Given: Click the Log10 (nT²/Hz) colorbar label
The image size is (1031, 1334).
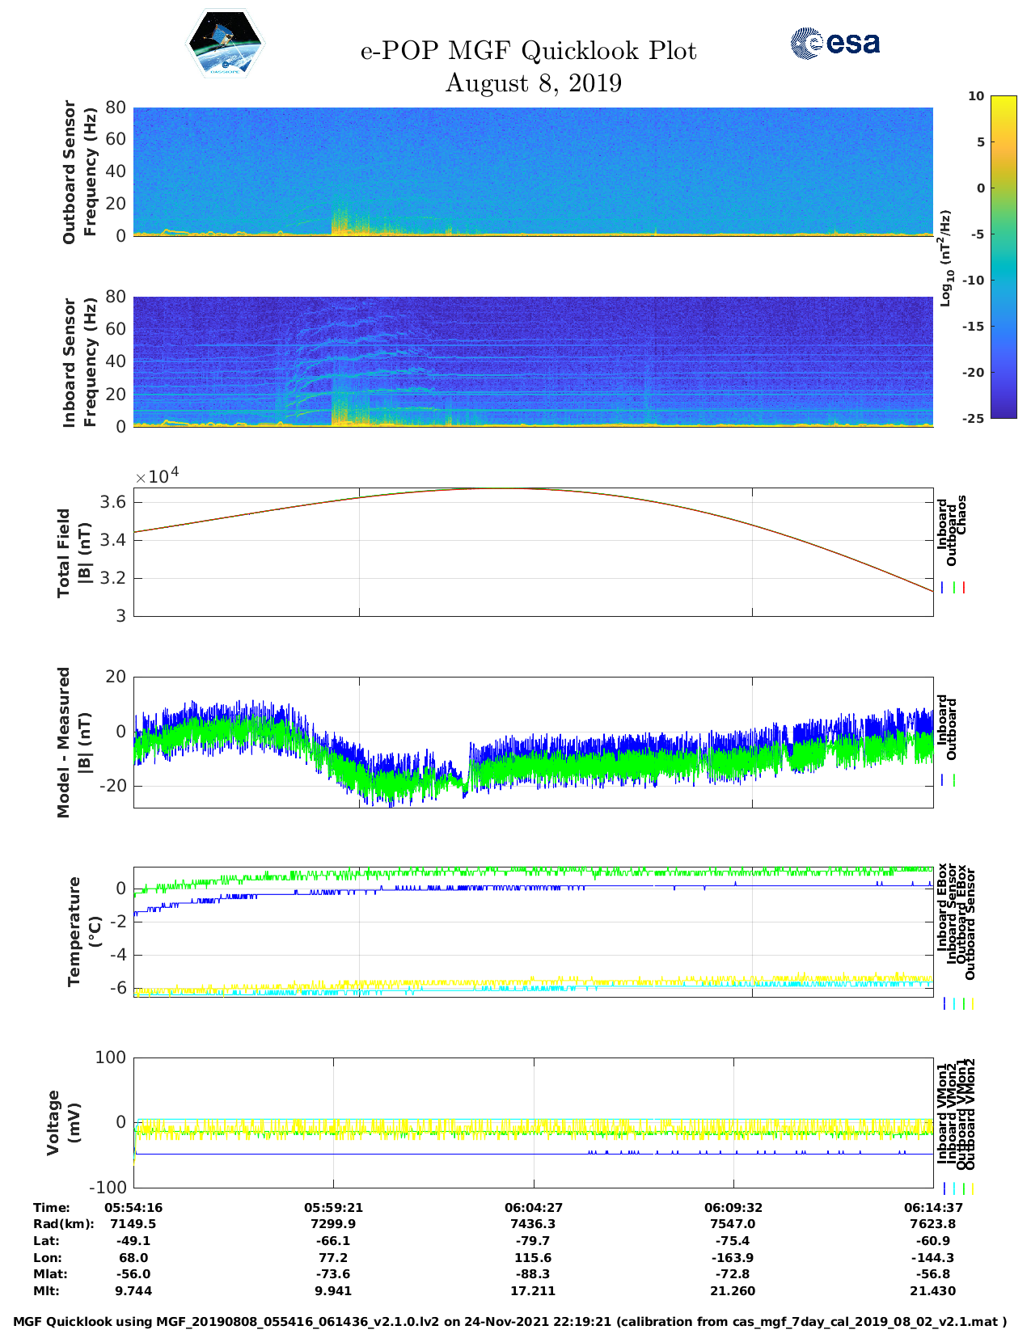Looking at the screenshot, I should tap(945, 258).
